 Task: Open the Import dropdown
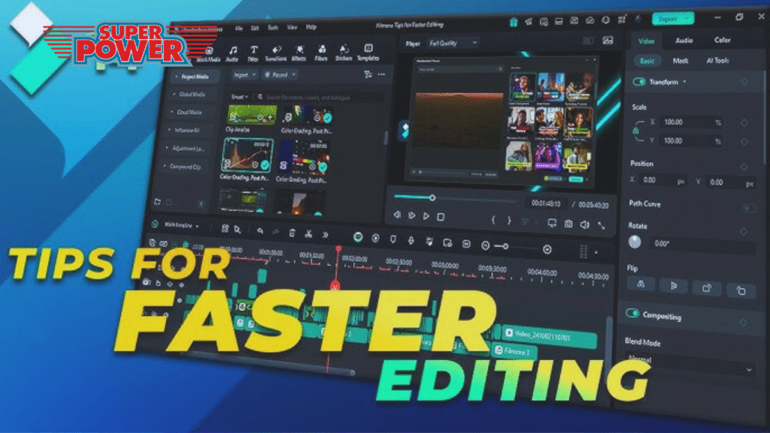[244, 75]
